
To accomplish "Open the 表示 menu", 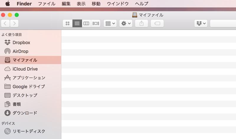I will click(x=81, y=4).
